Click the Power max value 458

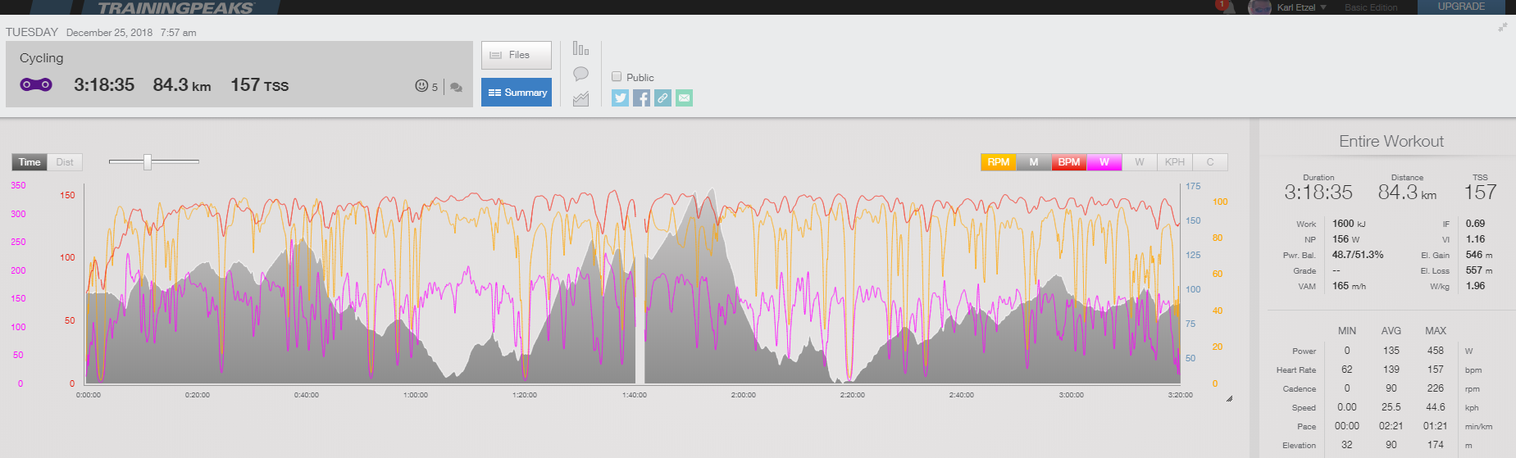pos(1436,350)
